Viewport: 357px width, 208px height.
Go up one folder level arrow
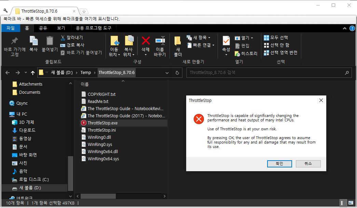[x=32, y=73]
